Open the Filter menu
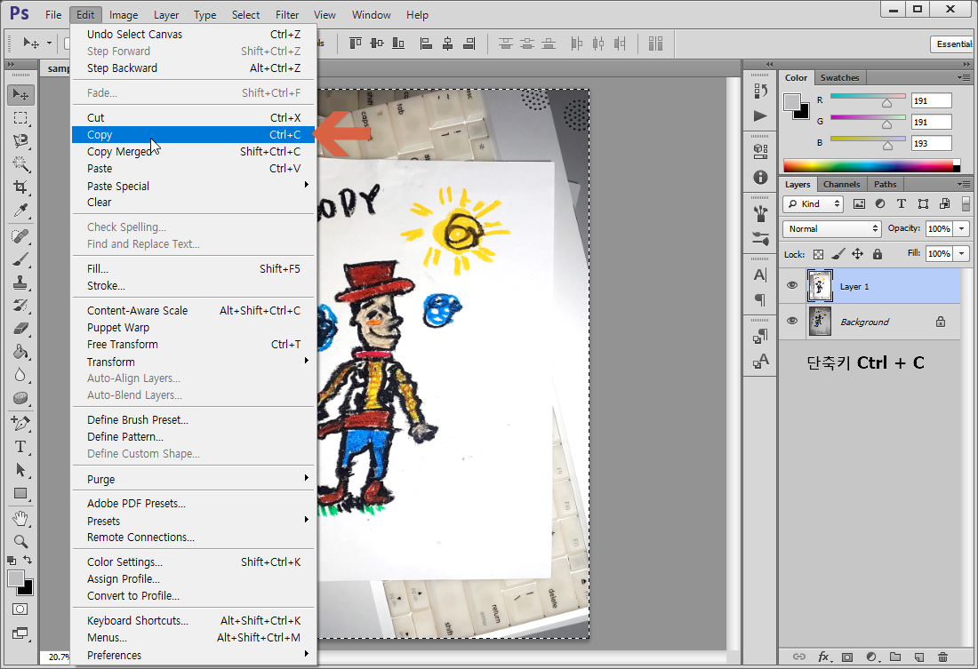Image resolution: width=978 pixels, height=669 pixels. [287, 14]
